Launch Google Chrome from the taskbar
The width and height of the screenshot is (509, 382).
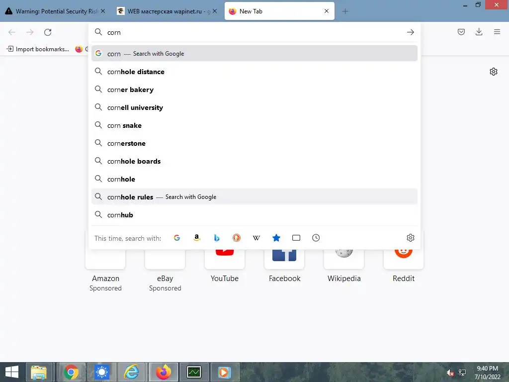tap(71, 372)
